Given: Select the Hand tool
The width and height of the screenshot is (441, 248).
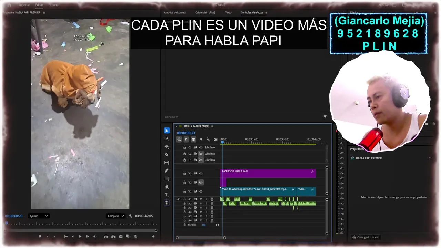Looking at the screenshot, I should 167,187.
